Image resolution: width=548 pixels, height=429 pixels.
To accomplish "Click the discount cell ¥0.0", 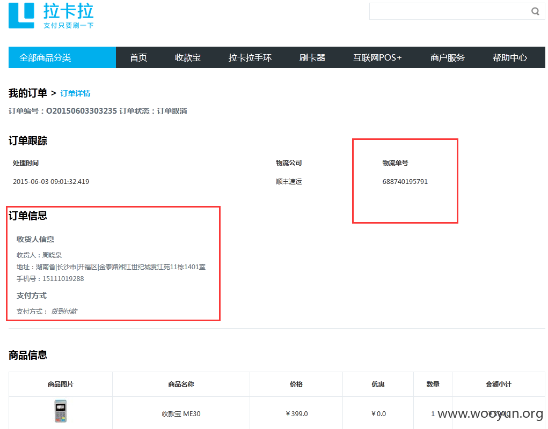I will pos(378,414).
